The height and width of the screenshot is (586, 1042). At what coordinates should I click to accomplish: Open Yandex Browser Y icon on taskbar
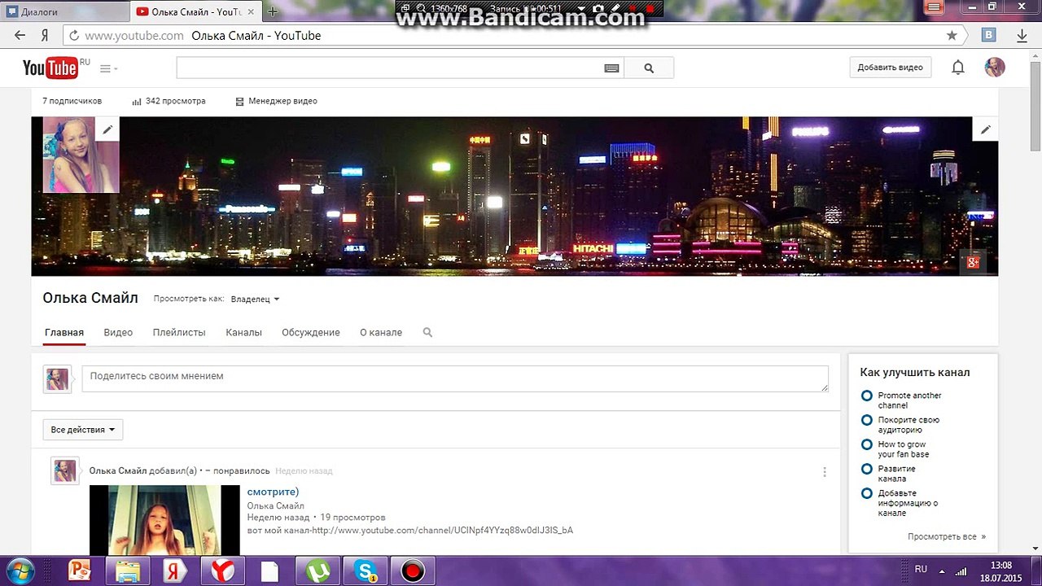(x=222, y=571)
